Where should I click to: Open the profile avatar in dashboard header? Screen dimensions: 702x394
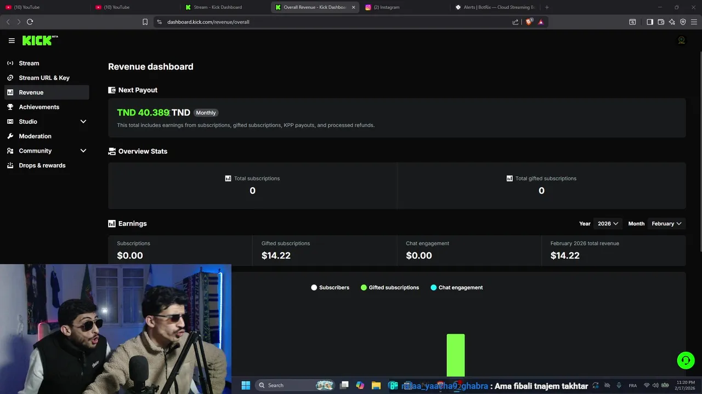click(x=681, y=40)
